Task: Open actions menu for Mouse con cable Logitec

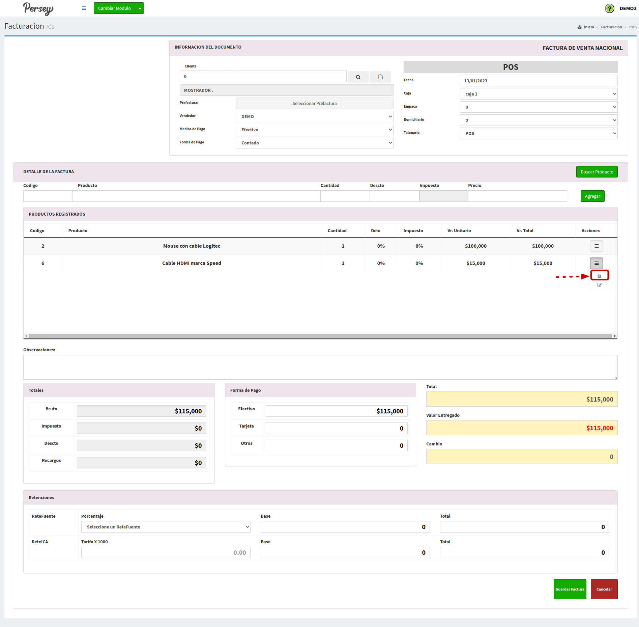Action: pyautogui.click(x=596, y=246)
